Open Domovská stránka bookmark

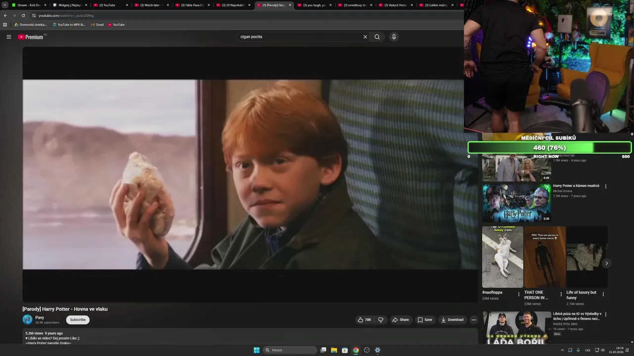point(31,25)
